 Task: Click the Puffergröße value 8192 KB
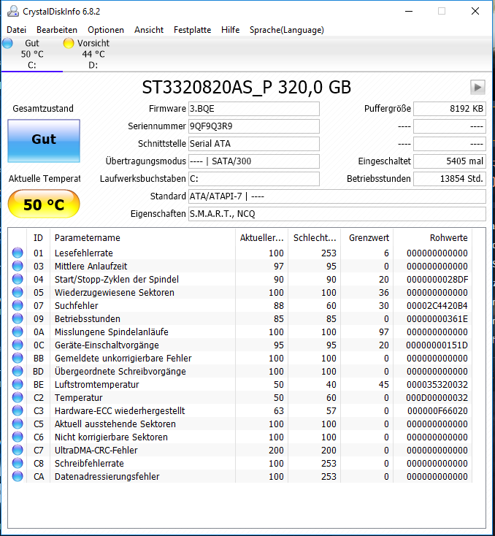(x=450, y=109)
